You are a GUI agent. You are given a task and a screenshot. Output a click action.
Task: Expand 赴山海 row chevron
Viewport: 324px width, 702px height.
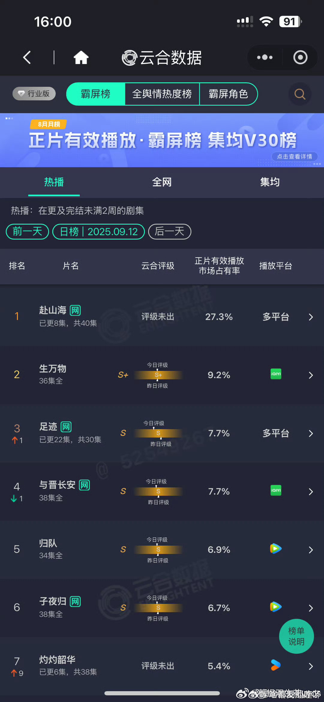[x=311, y=317]
